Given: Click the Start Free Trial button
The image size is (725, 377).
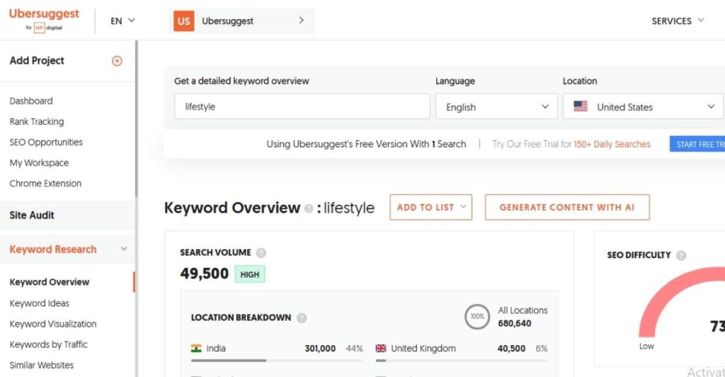Looking at the screenshot, I should click(x=697, y=145).
